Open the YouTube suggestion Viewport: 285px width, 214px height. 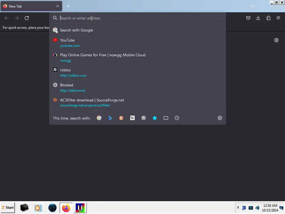137,43
